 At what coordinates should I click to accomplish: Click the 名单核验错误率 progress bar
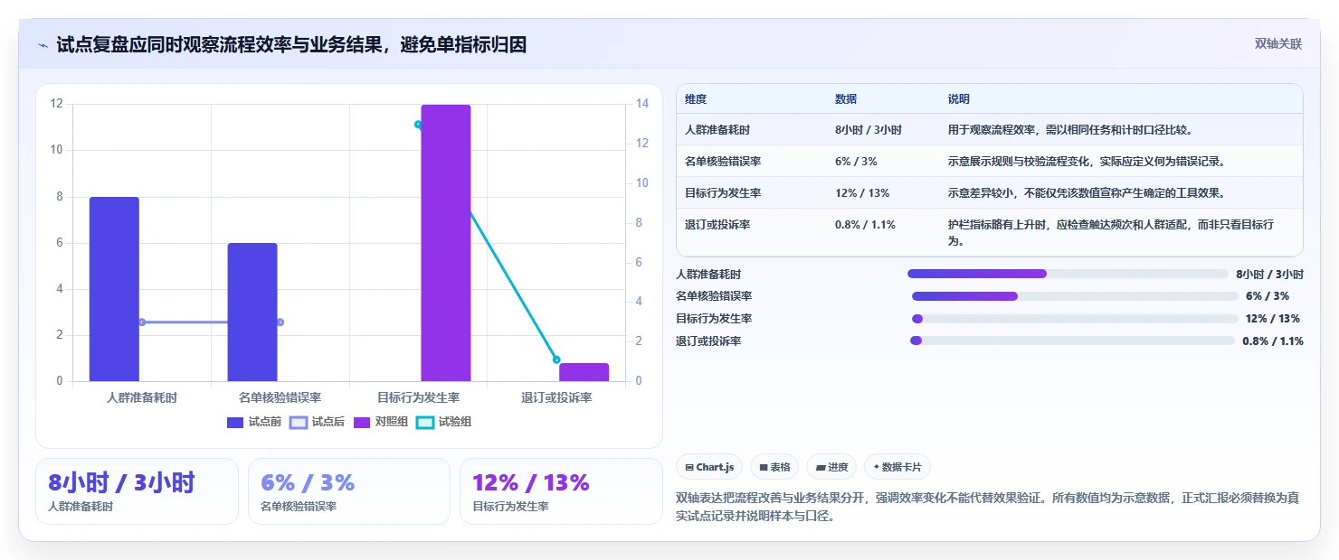pos(1075,296)
